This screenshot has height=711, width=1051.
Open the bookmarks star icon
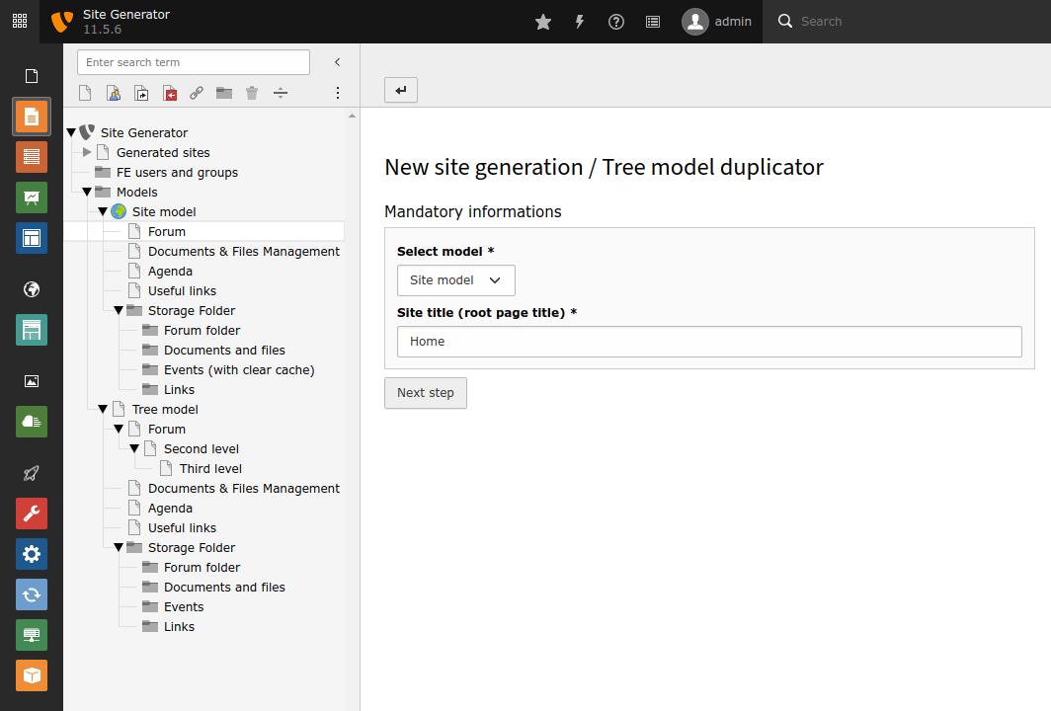click(x=543, y=22)
